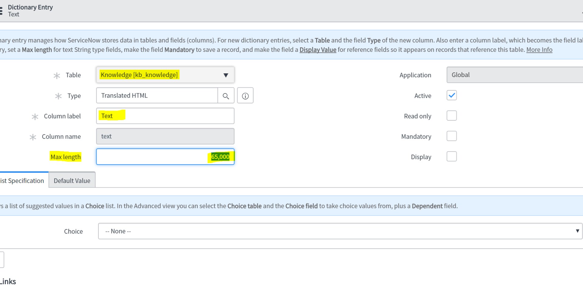Click the Type field showing Translated HTML
The width and height of the screenshot is (583, 288).
click(x=157, y=95)
